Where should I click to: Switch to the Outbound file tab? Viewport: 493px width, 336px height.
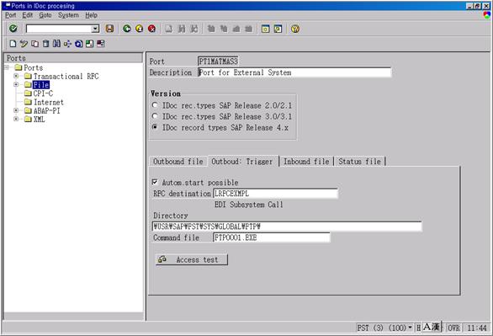pos(178,161)
